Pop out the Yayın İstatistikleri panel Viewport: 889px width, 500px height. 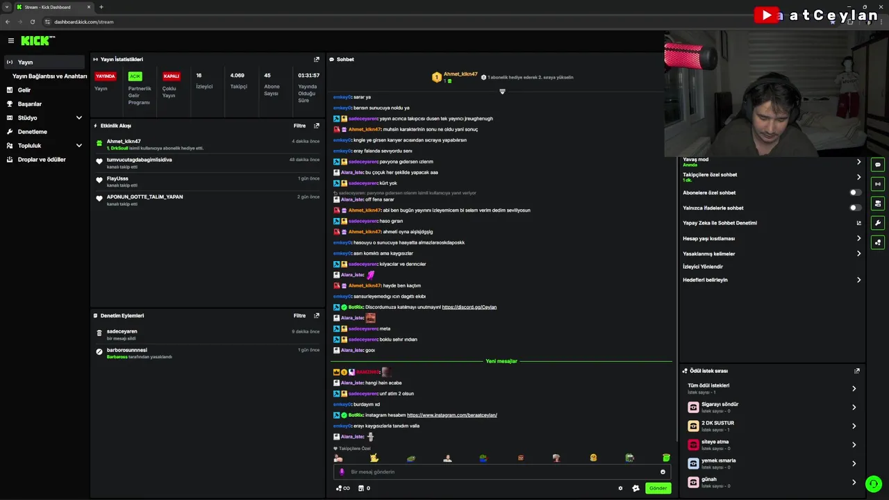coord(317,60)
